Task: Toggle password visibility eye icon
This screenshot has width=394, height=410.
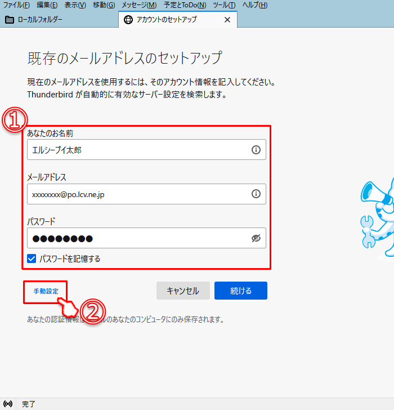Action: 256,238
